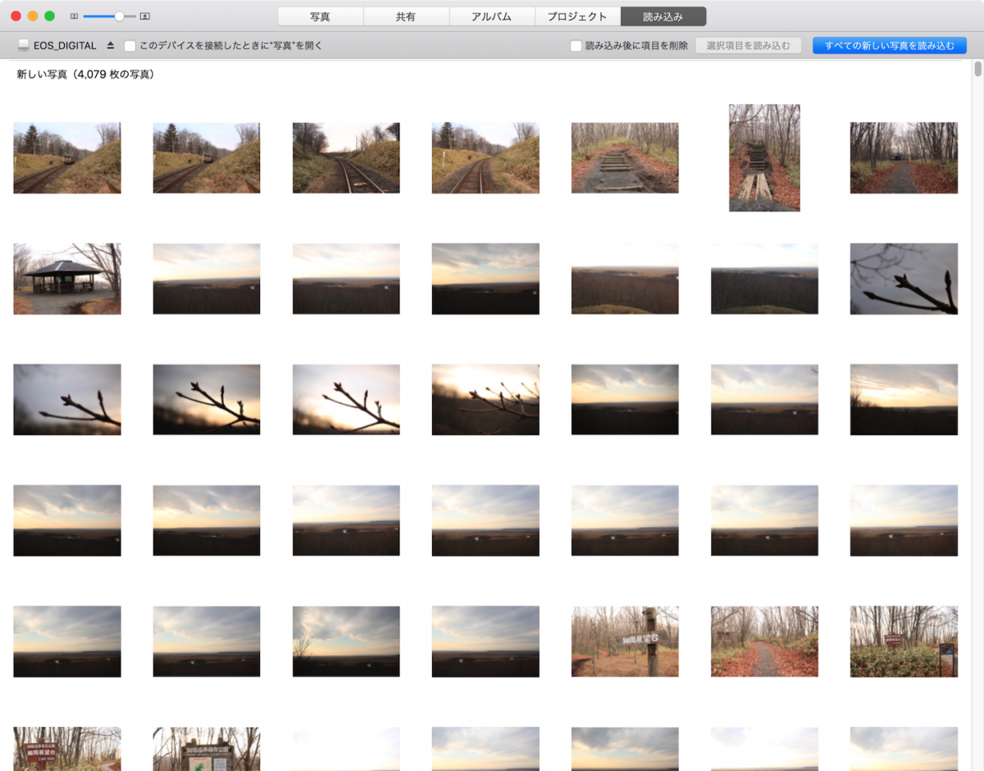Select the leaf-covered trail thumbnail
The image size is (984, 771).
[x=764, y=642]
